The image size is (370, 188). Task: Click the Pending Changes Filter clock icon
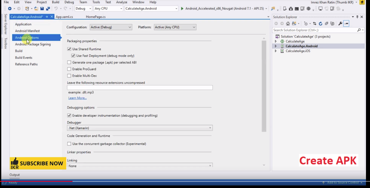(306, 24)
